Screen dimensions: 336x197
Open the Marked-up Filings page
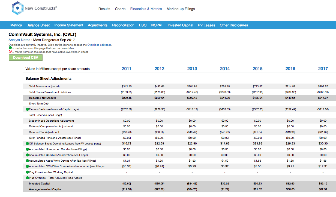coord(181,9)
